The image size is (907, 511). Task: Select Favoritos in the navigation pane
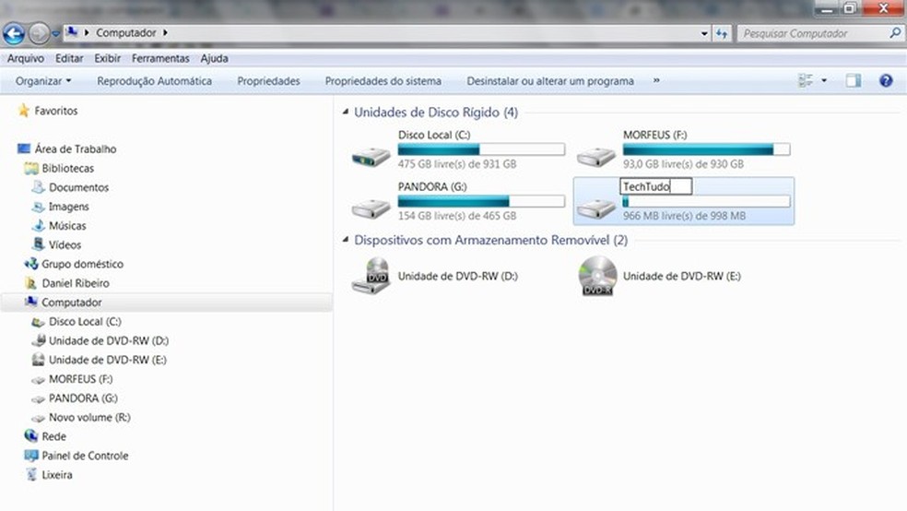click(55, 111)
